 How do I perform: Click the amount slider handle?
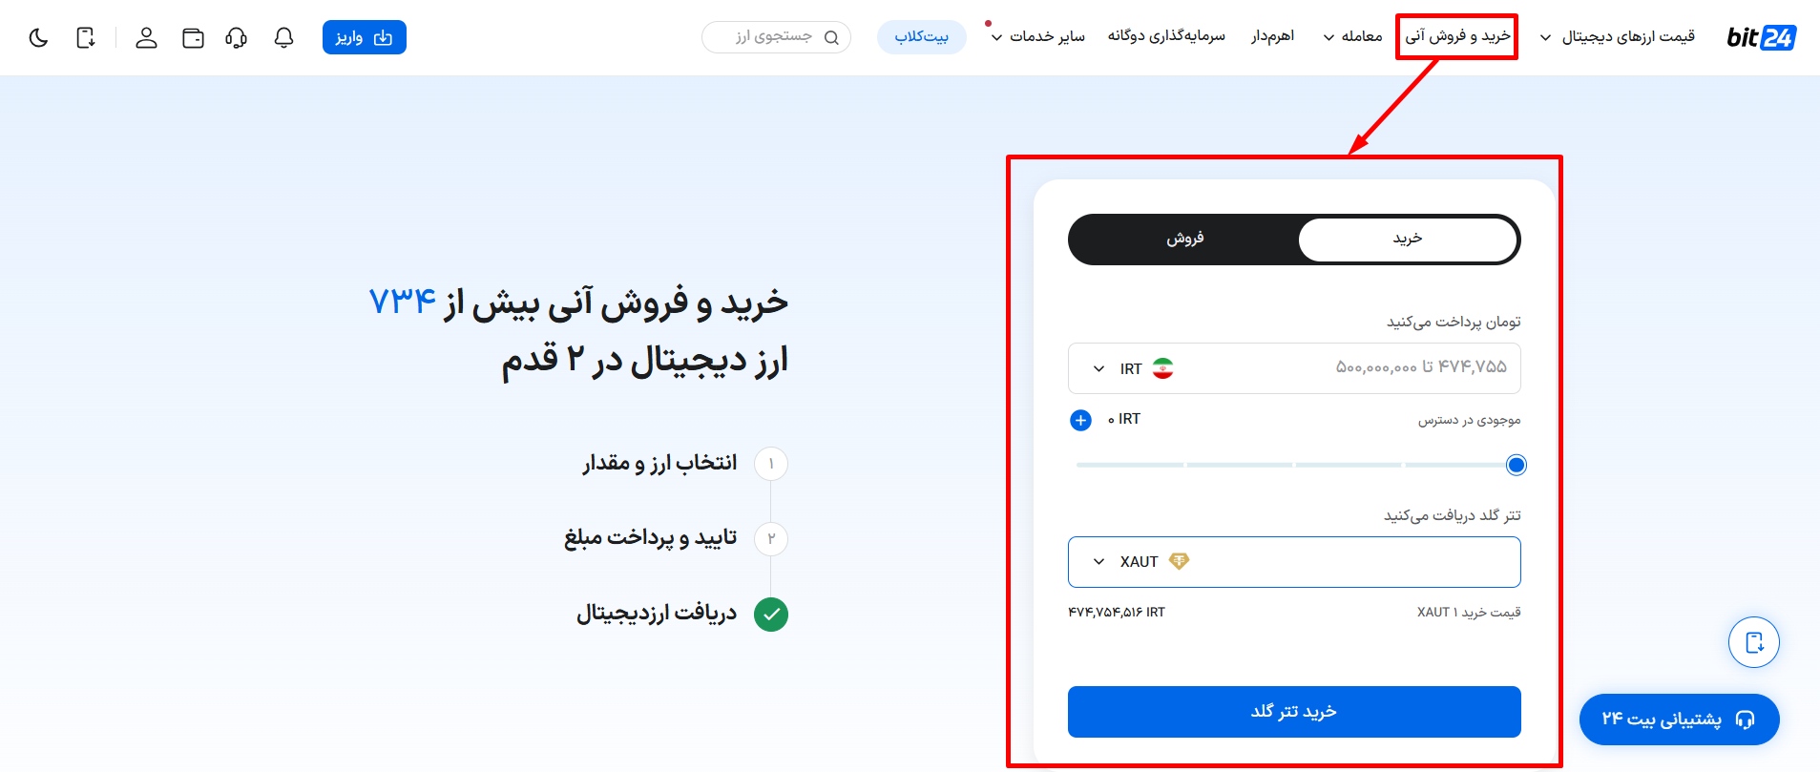click(1516, 465)
